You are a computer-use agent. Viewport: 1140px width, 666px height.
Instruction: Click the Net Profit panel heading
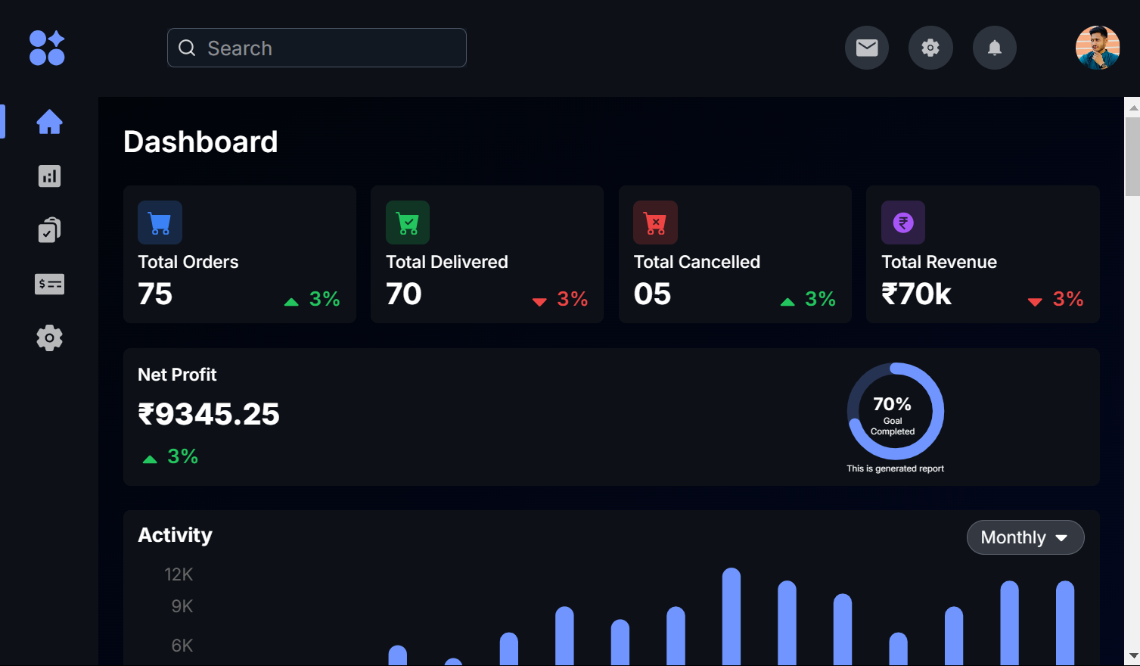[x=177, y=375]
